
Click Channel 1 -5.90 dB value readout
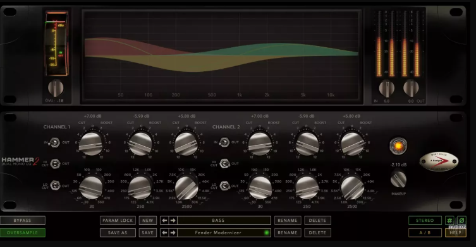click(x=141, y=116)
